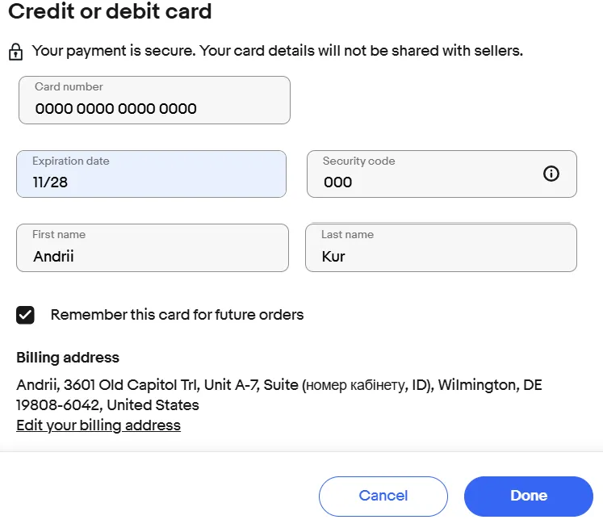Click the floating Security code label
Image resolution: width=603 pixels, height=528 pixels.
(358, 161)
